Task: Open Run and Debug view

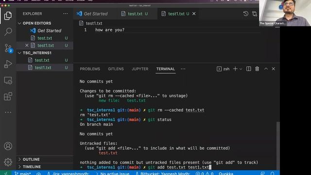Action: 8,64
